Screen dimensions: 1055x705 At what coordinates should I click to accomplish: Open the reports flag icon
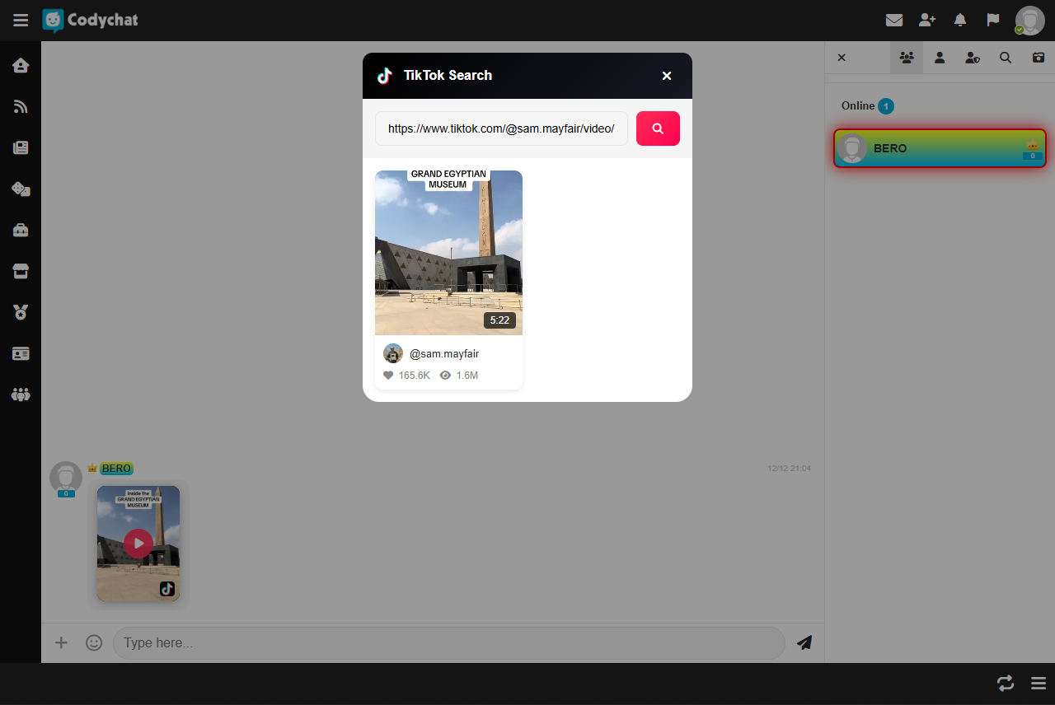pos(993,20)
